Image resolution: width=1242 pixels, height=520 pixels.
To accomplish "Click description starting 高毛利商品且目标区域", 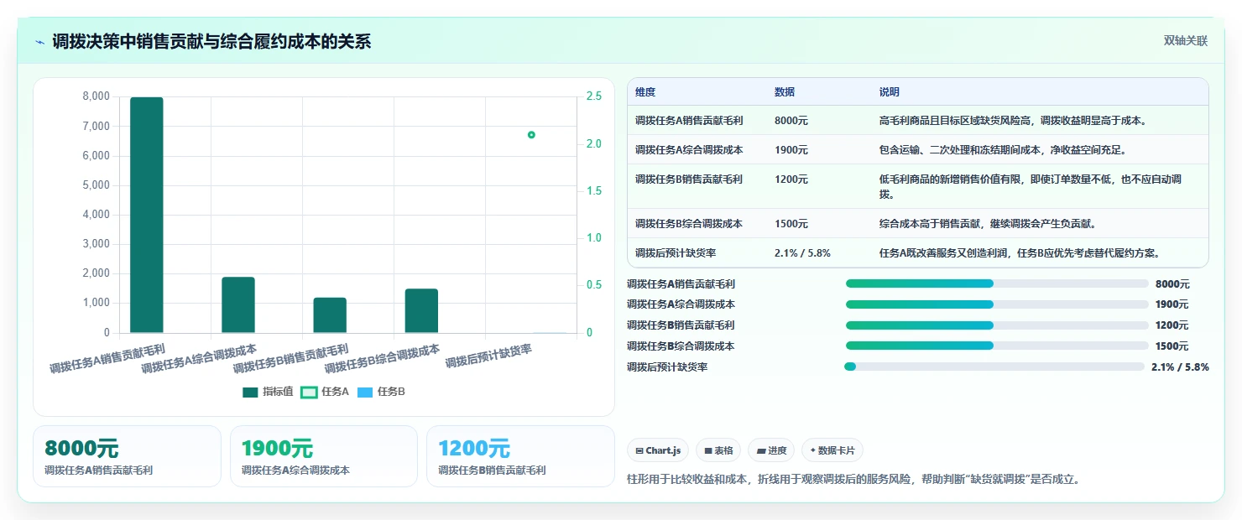I will click(x=1013, y=121).
